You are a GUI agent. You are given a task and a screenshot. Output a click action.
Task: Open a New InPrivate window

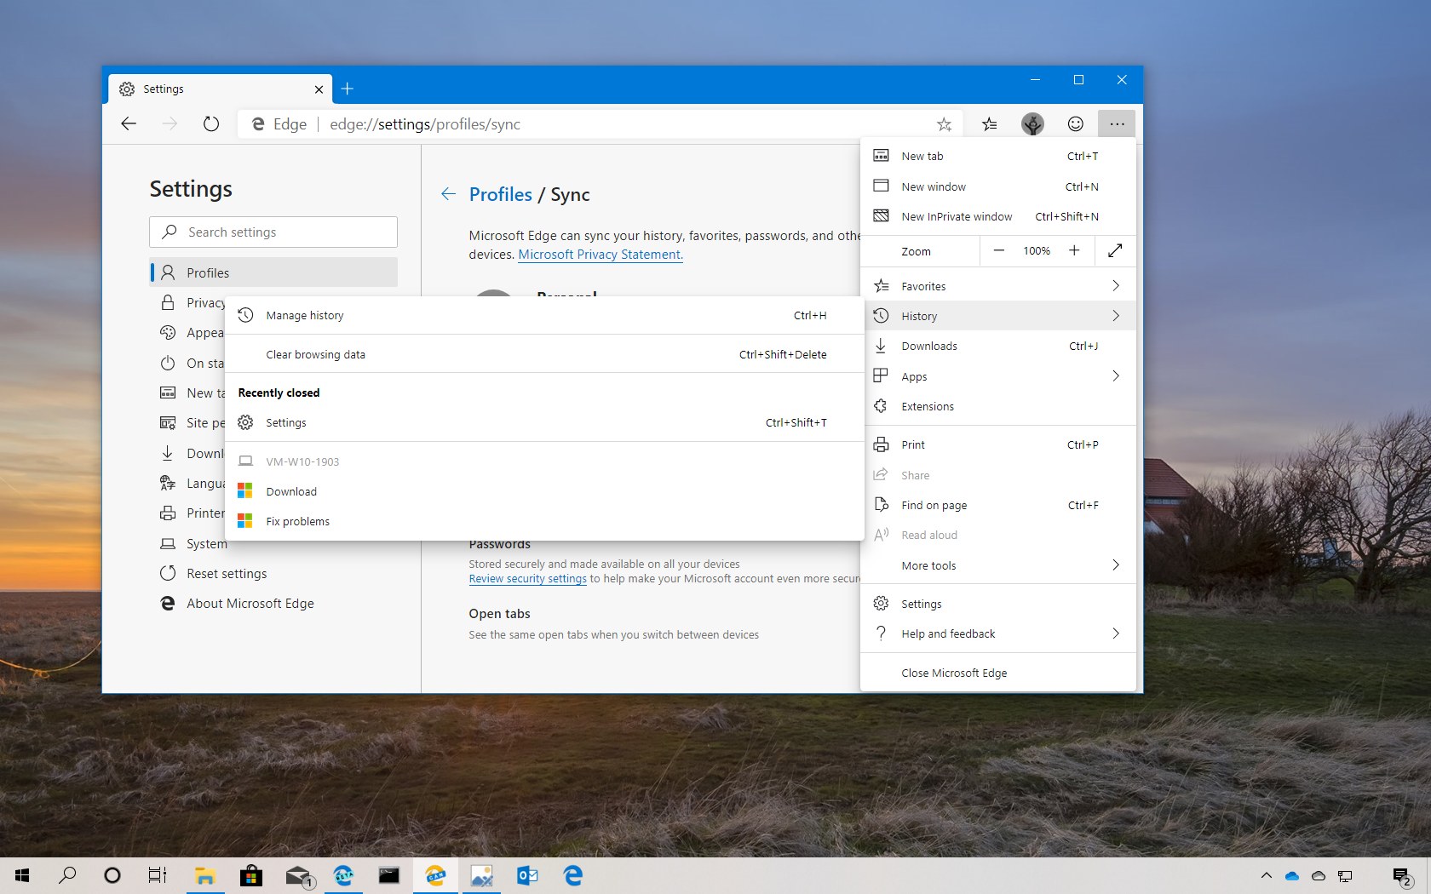(956, 216)
